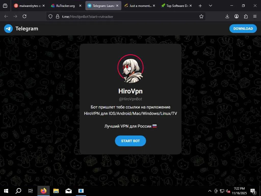
Task: Click the t.me address bar
Action: (x=126, y=17)
